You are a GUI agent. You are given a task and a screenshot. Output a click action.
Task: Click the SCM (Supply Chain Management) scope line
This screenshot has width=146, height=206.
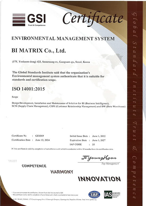68,106
